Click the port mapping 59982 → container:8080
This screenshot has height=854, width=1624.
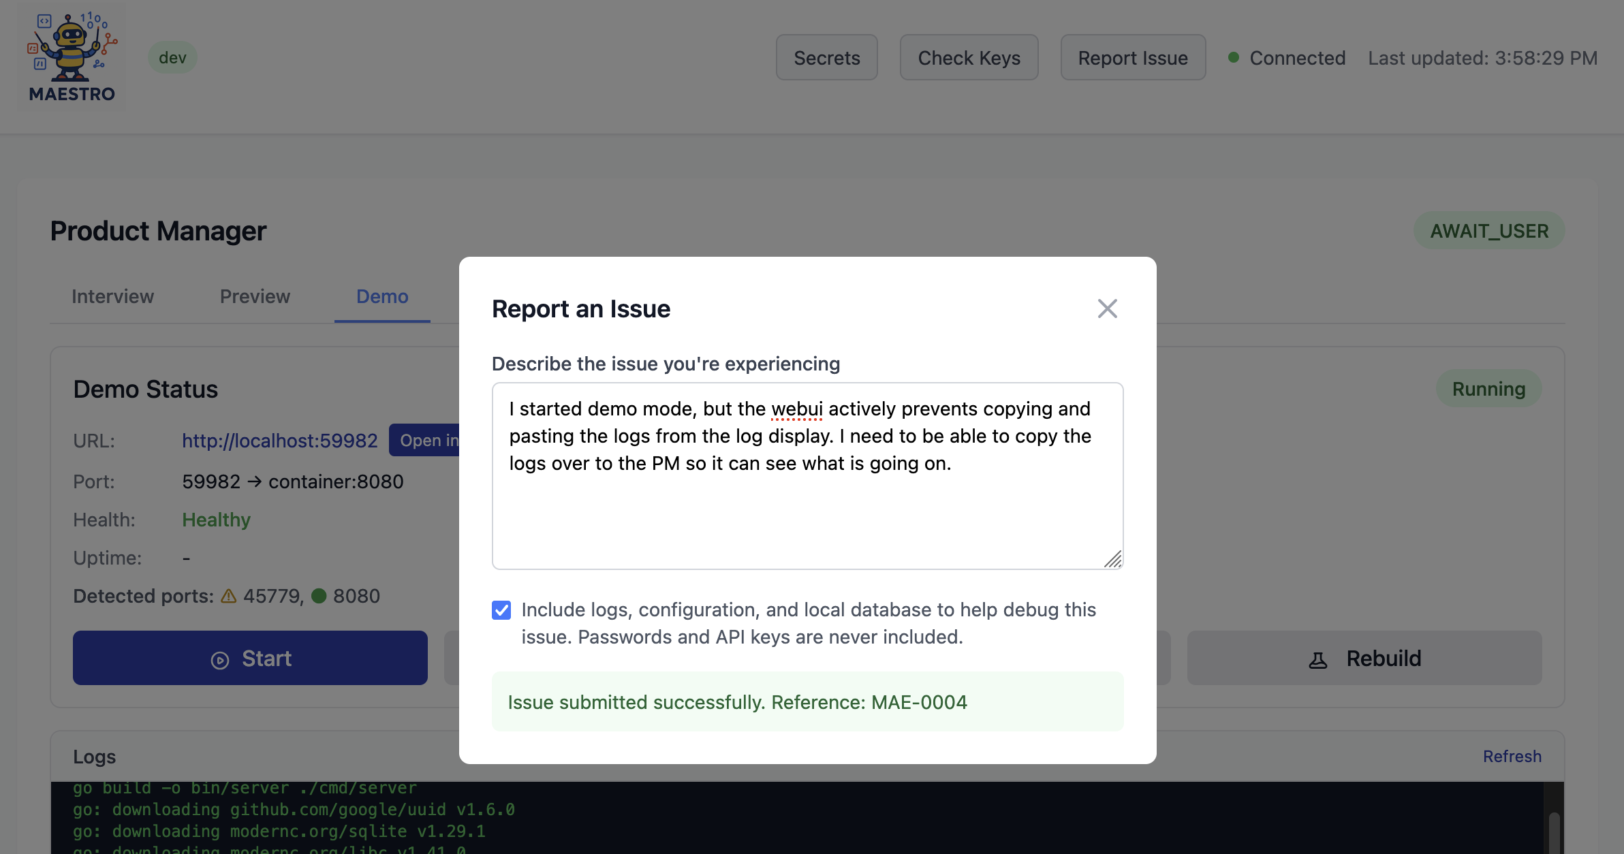click(x=293, y=481)
